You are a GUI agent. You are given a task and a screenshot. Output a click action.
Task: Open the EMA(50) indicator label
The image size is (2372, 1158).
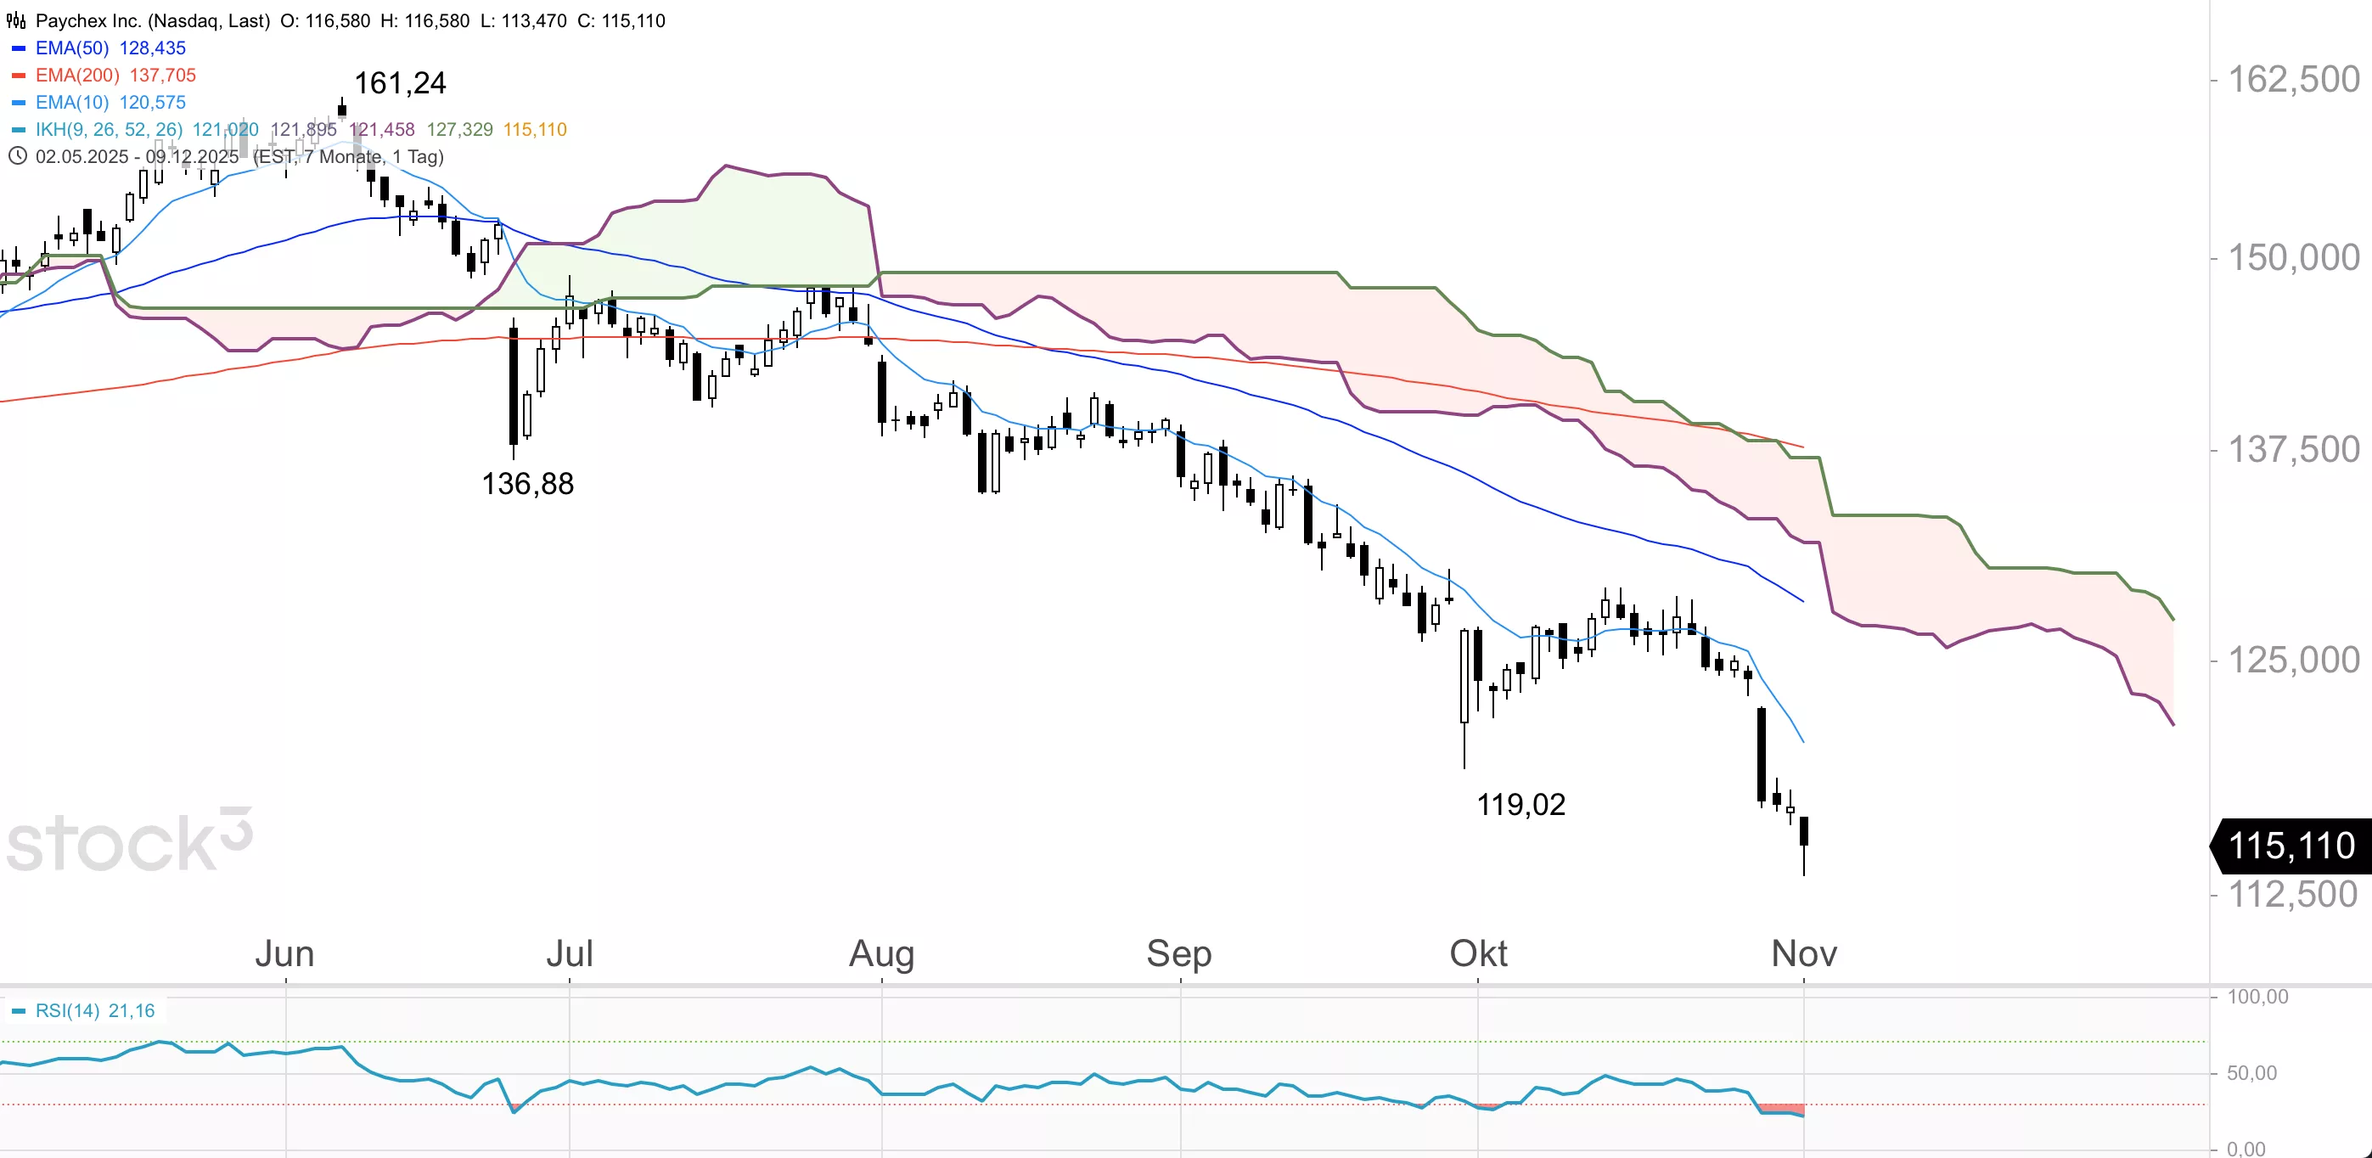coord(72,48)
